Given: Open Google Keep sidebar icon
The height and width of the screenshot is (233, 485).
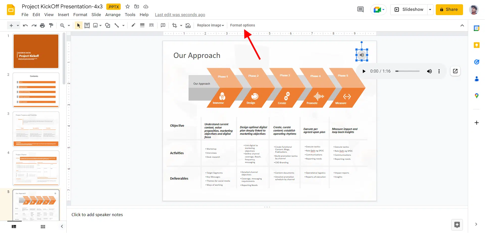Looking at the screenshot, I should [x=476, y=45].
